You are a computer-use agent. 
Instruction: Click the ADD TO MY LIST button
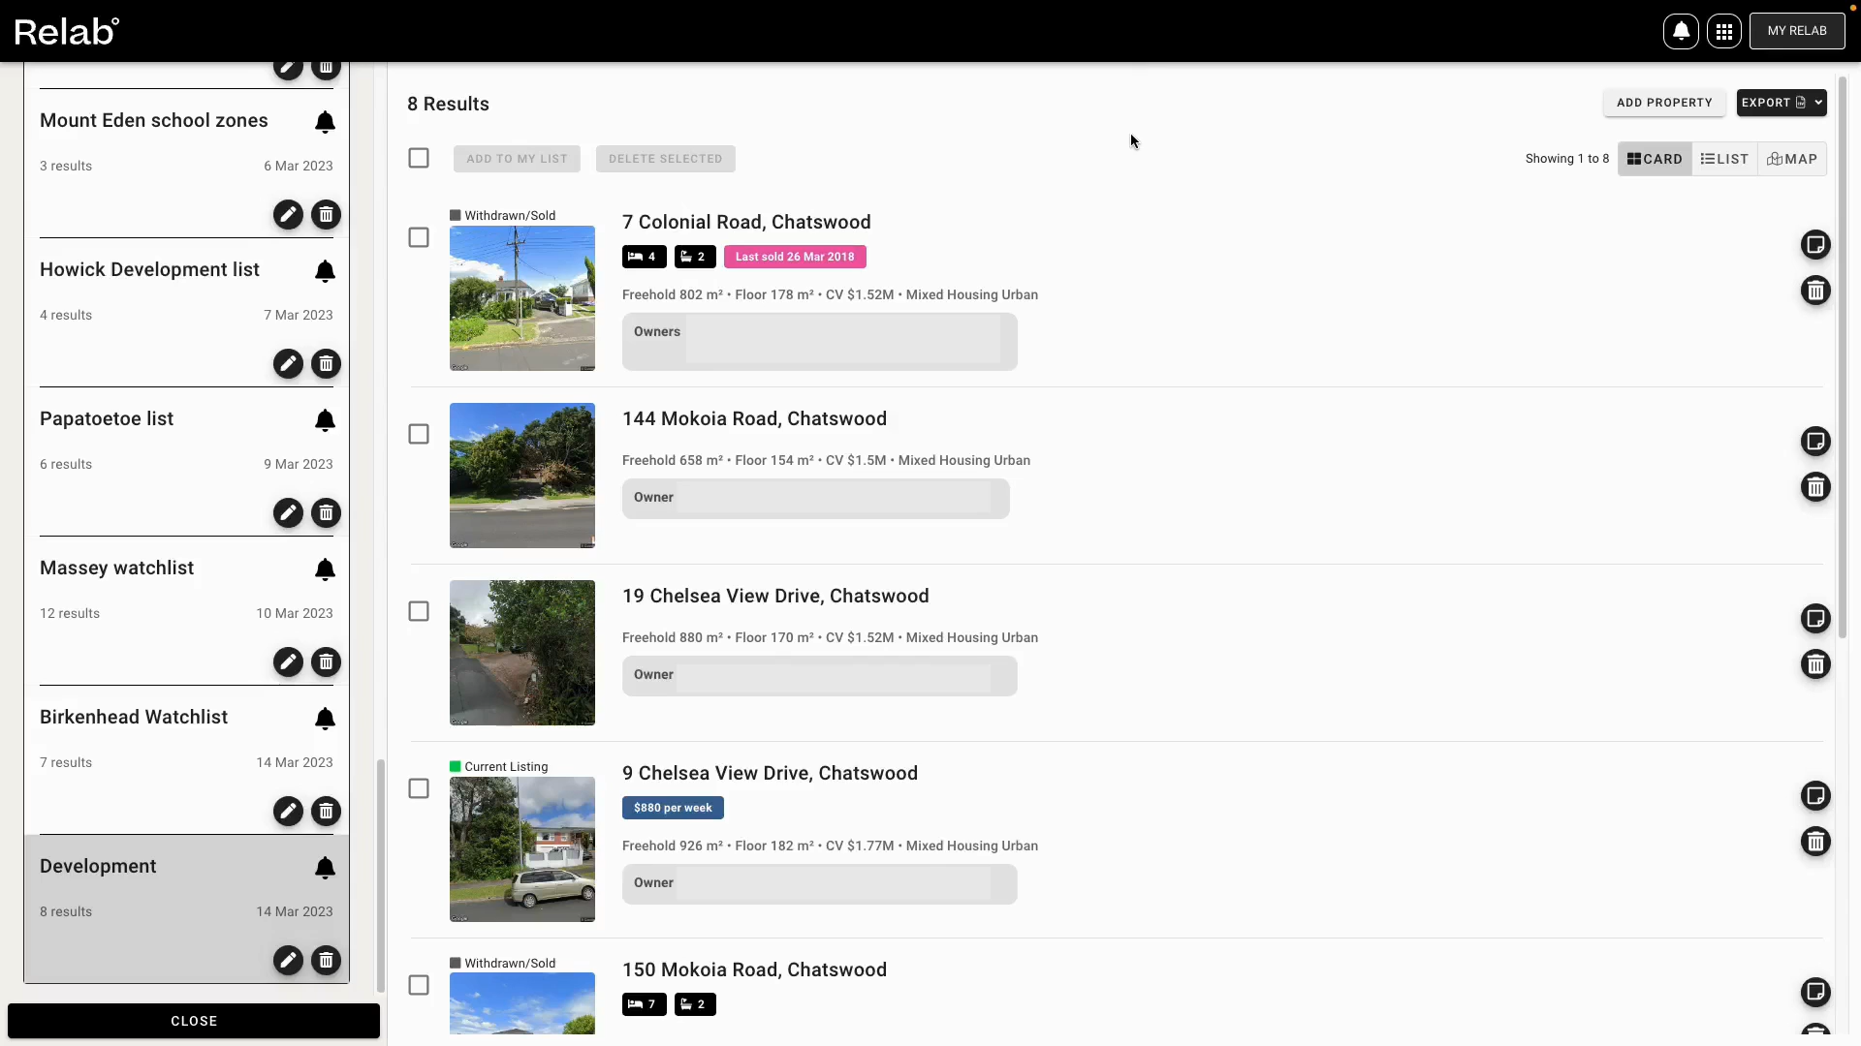click(517, 158)
